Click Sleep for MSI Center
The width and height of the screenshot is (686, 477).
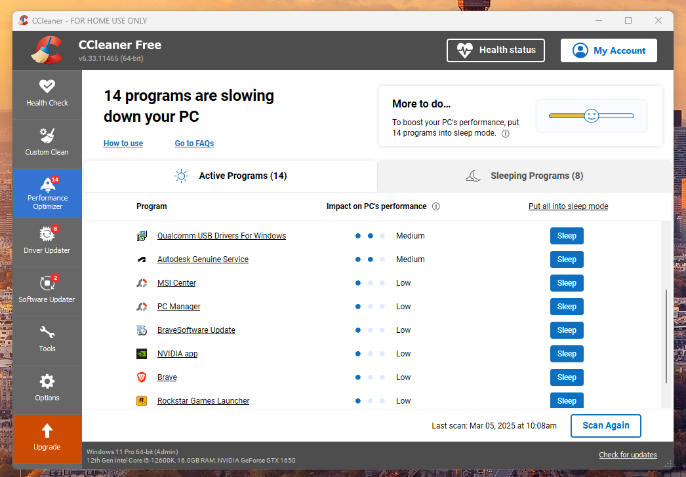tap(567, 283)
